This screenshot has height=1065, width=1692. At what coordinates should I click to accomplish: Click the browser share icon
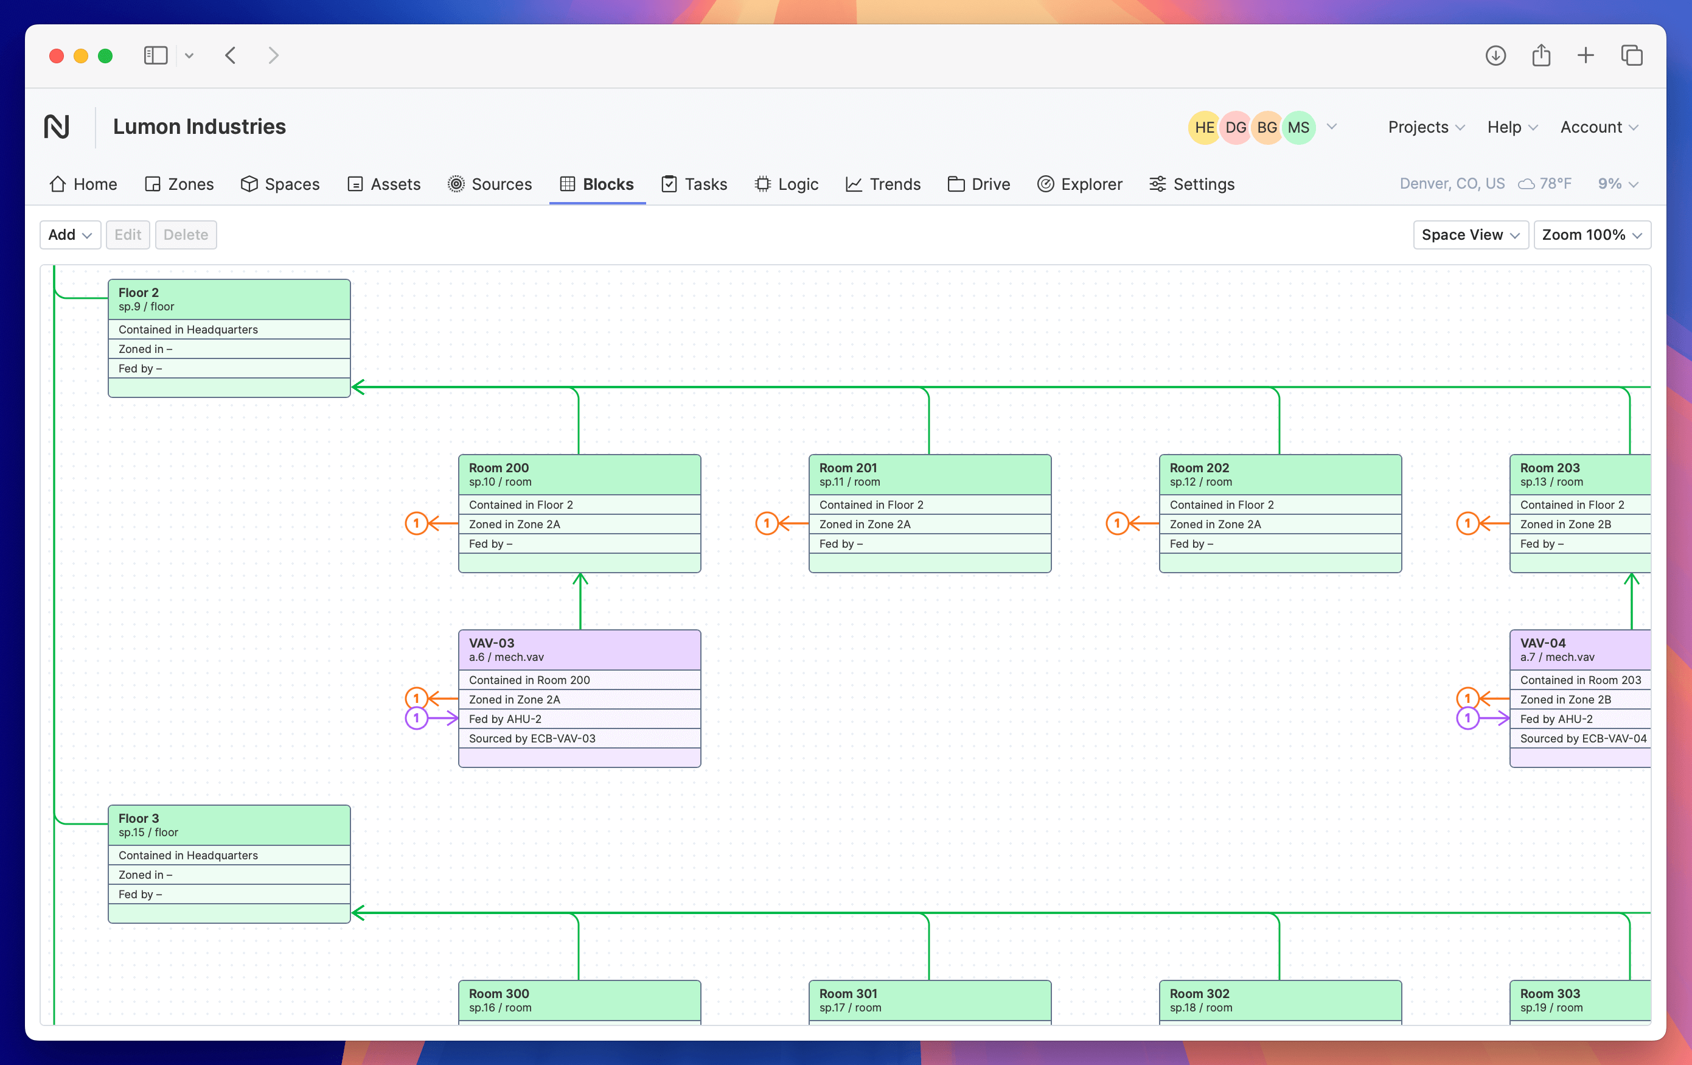tap(1541, 55)
